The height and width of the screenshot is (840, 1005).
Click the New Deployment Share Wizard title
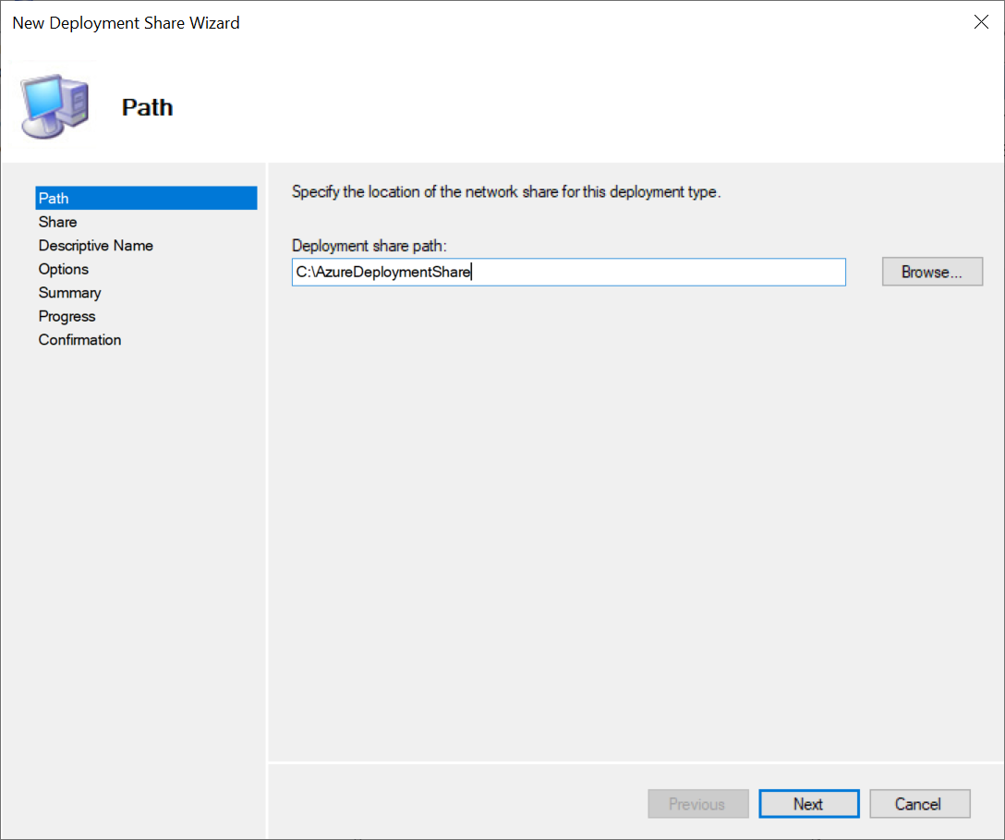[127, 23]
